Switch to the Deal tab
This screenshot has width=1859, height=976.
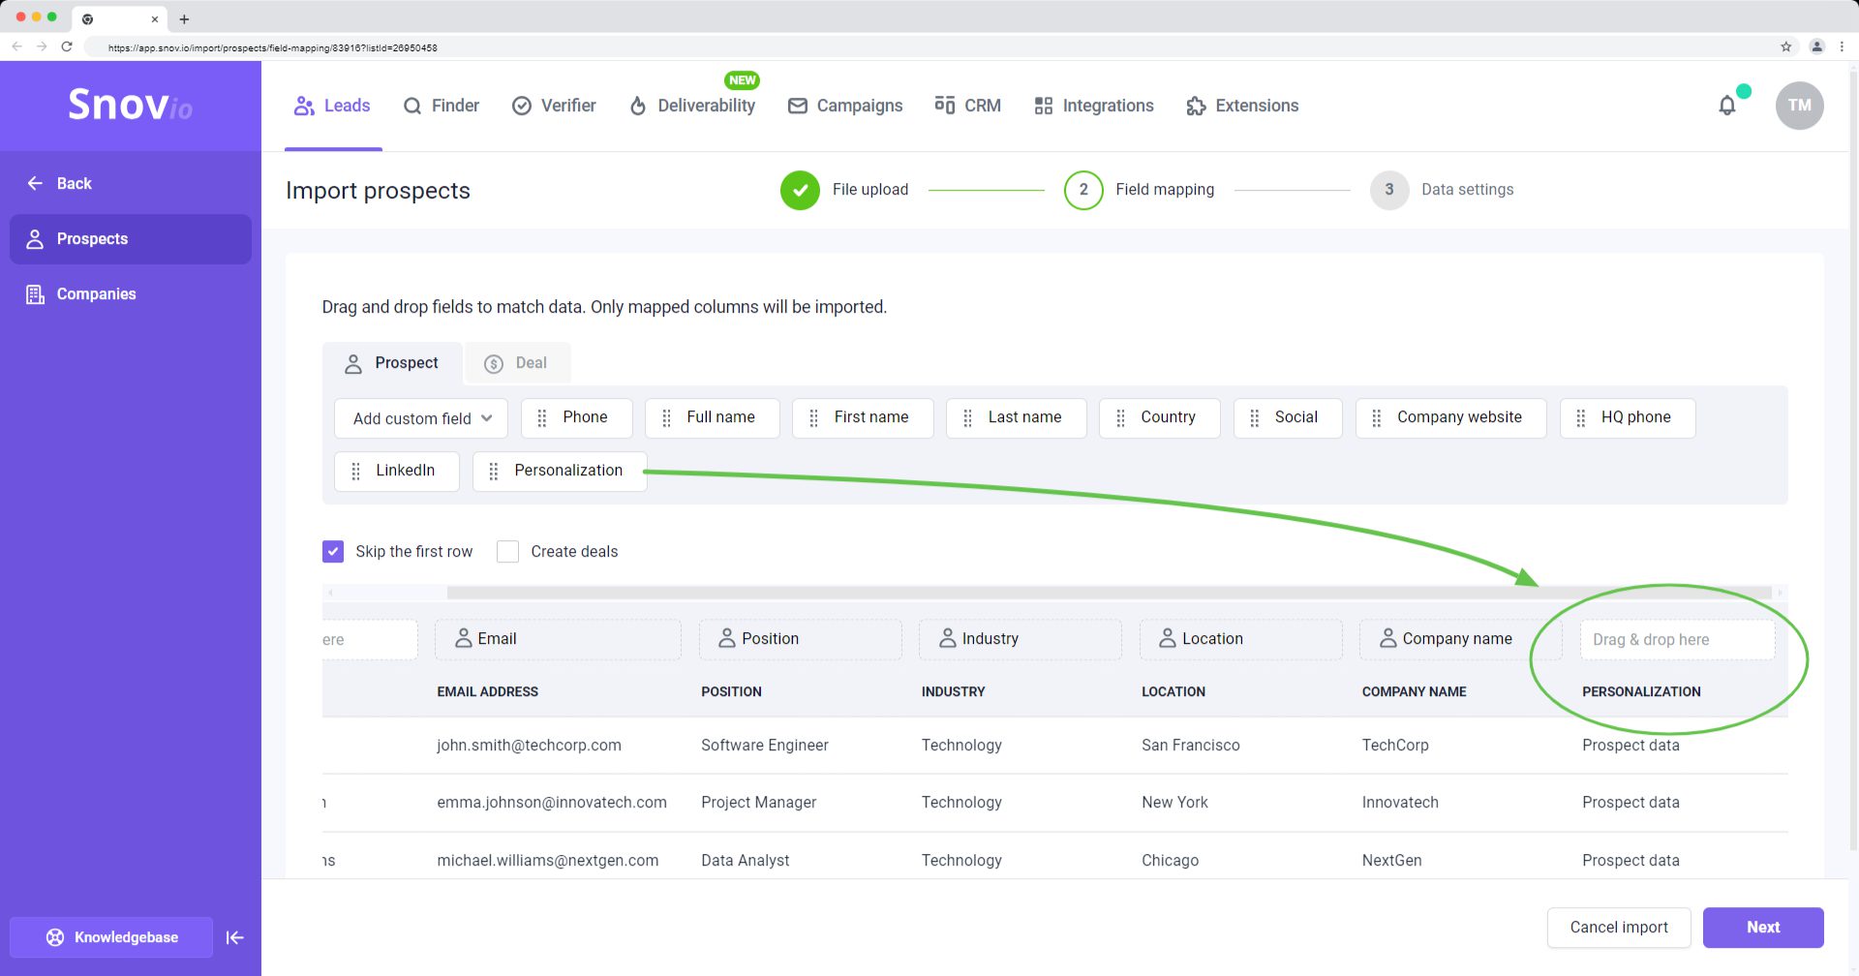[517, 363]
